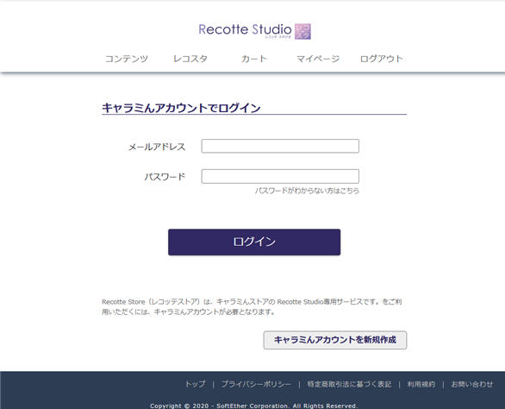Focus the メールアドレス input field
Image resolution: width=505 pixels, height=409 pixels.
pos(280,146)
